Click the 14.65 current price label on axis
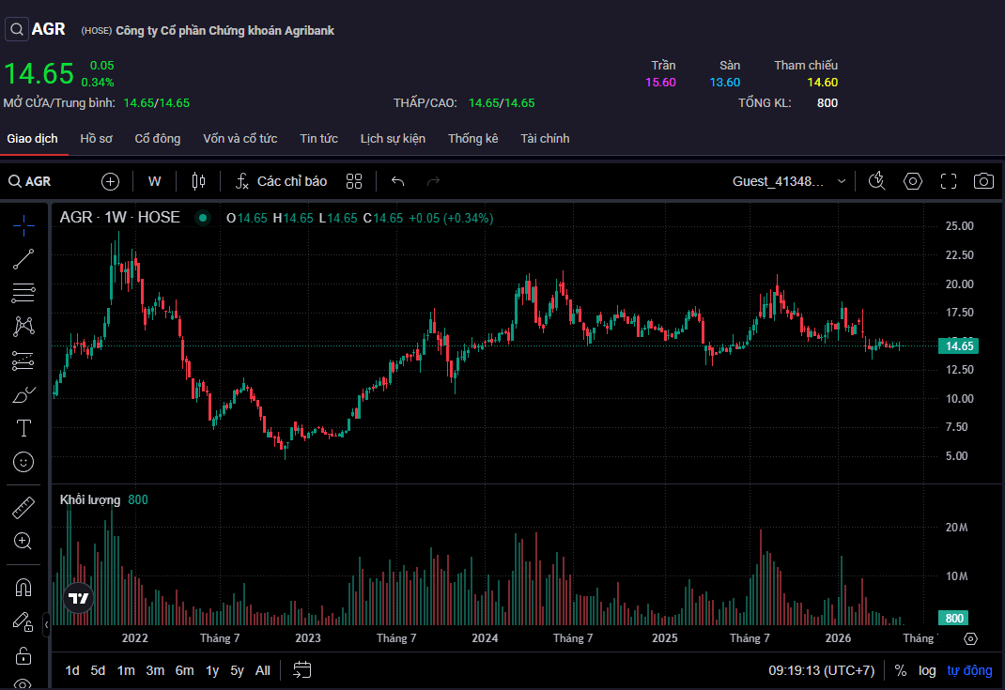The image size is (1005, 690). point(959,346)
